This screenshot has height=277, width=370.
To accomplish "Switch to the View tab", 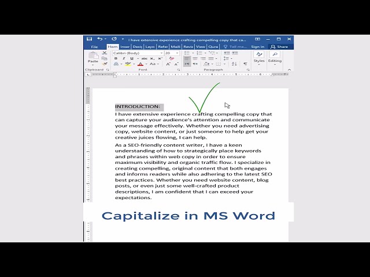I will [x=201, y=47].
